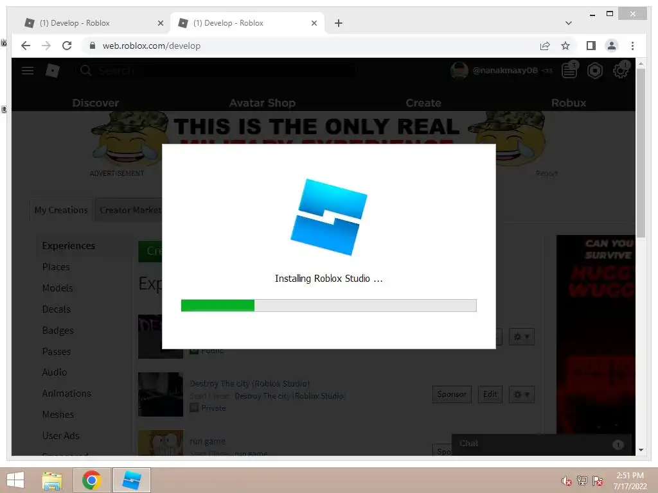Open gear dropdown for the first experience
Image resolution: width=658 pixels, height=493 pixels.
(x=521, y=336)
